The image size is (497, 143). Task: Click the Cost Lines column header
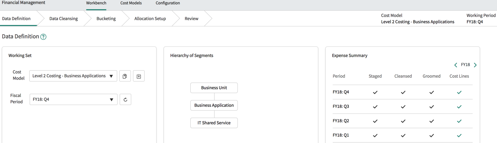click(x=459, y=76)
